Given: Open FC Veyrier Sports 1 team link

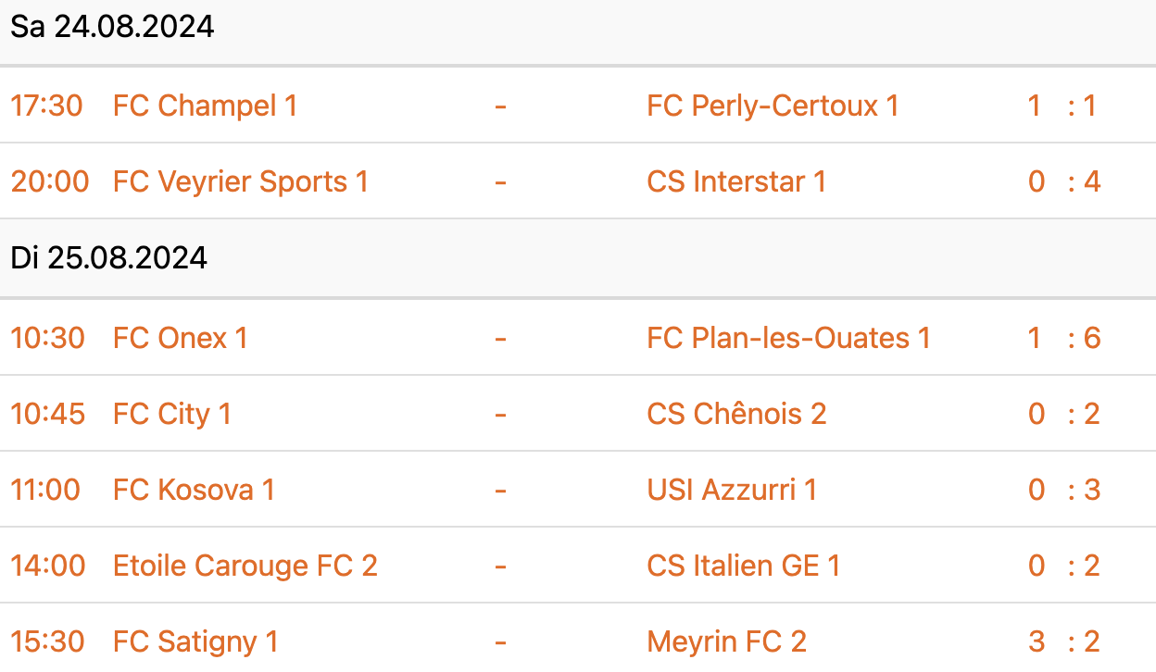Looking at the screenshot, I should 241,181.
